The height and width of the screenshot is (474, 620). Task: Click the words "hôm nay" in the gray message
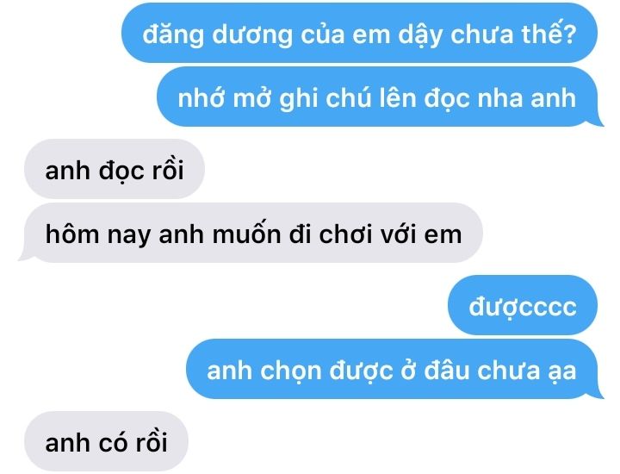[98, 234]
